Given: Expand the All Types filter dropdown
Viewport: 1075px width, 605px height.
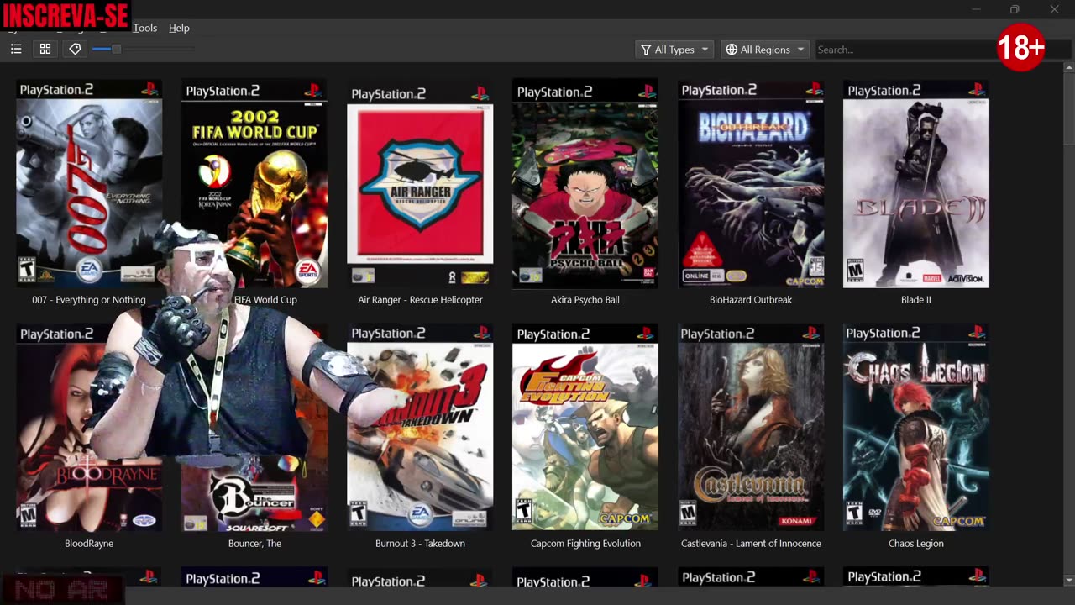Looking at the screenshot, I should (674, 50).
